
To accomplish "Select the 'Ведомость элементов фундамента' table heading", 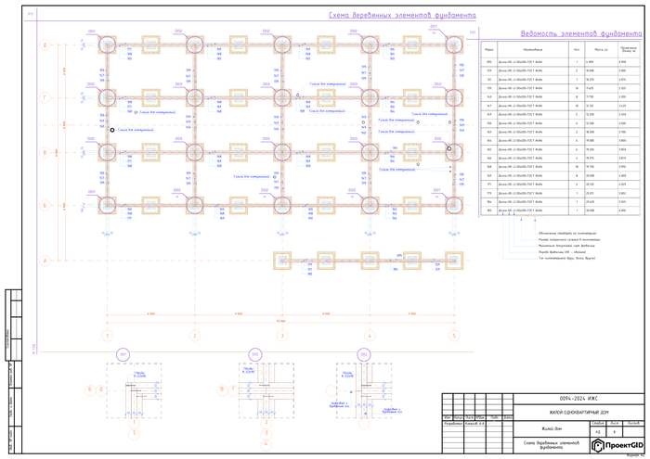I will click(x=581, y=33).
